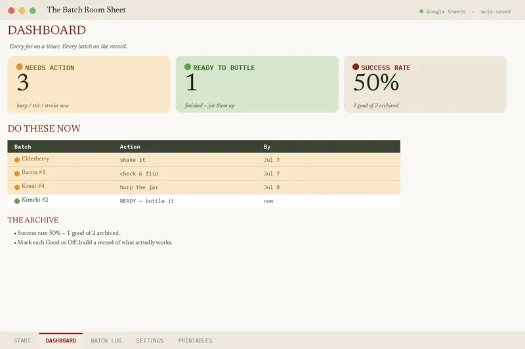Click the Google Sheets label
Viewport: 525px width, 349px height.
pyautogui.click(x=446, y=12)
